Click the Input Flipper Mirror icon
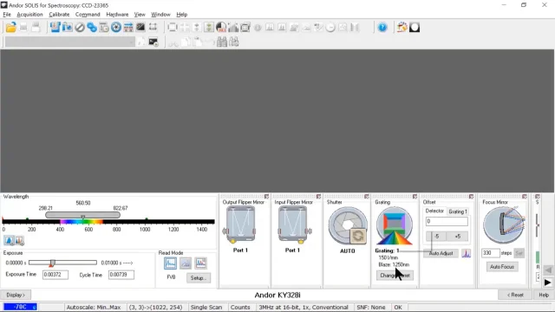This screenshot has width=555, height=312. point(295,225)
